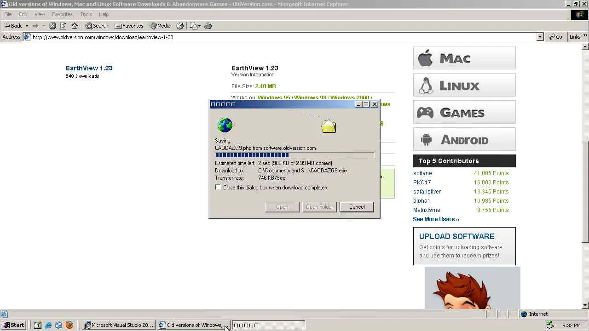Click the download progress bar

point(294,155)
